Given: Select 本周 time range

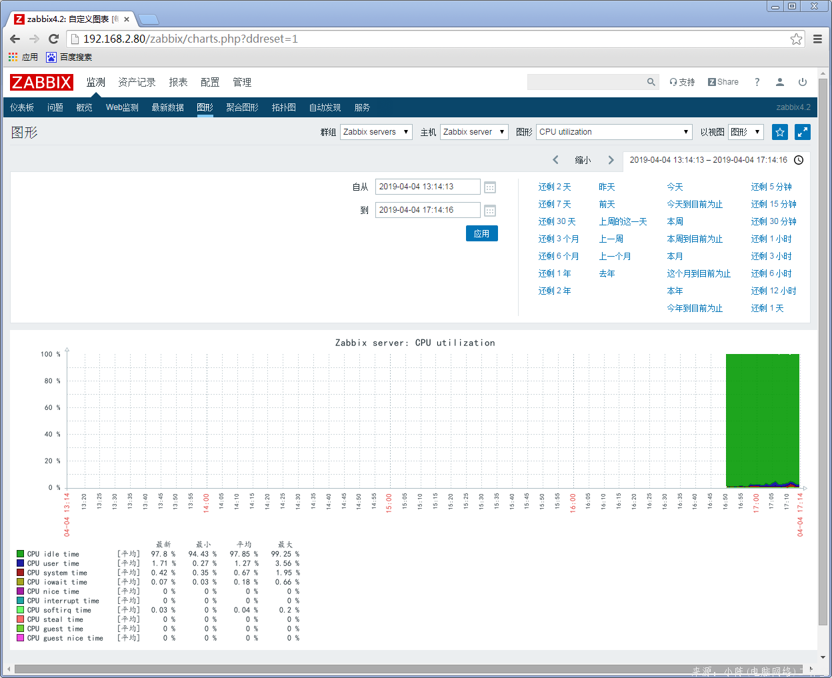Looking at the screenshot, I should (x=675, y=221).
